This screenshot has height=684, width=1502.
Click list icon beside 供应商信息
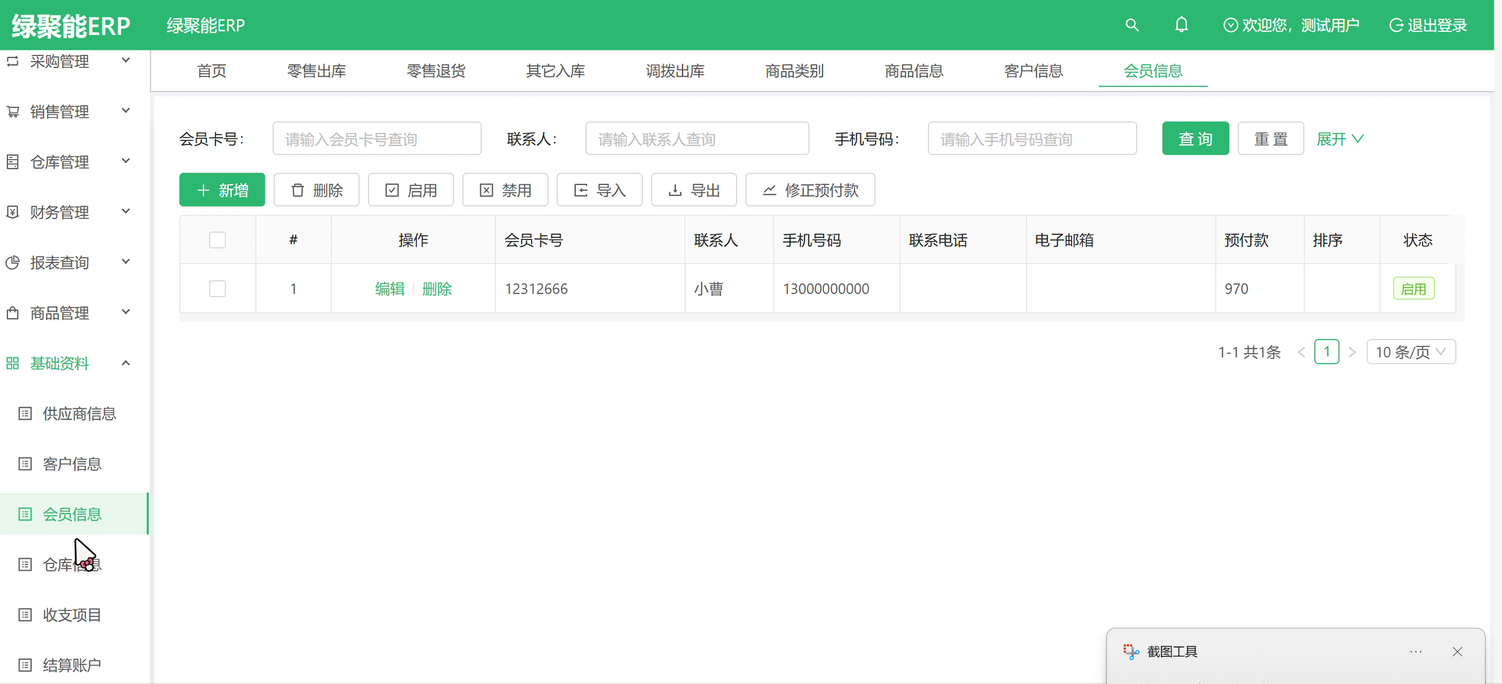click(x=25, y=413)
